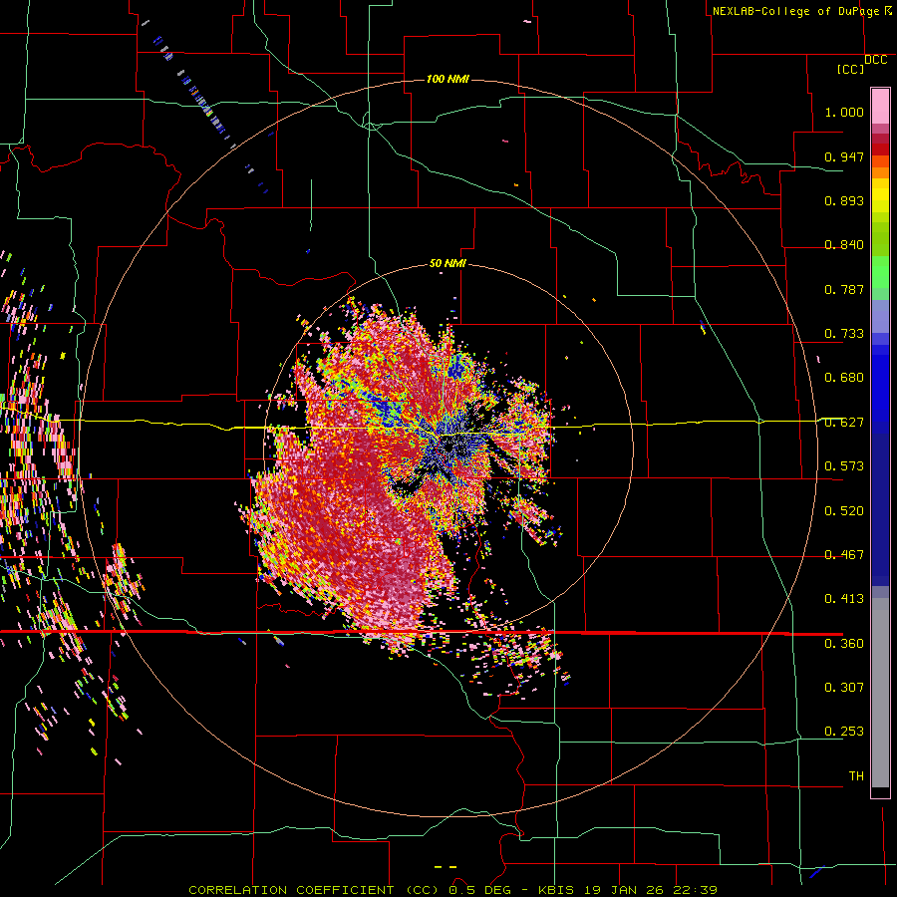Click the 0.787 legend value
The width and height of the screenshot is (897, 897).
pos(844,289)
